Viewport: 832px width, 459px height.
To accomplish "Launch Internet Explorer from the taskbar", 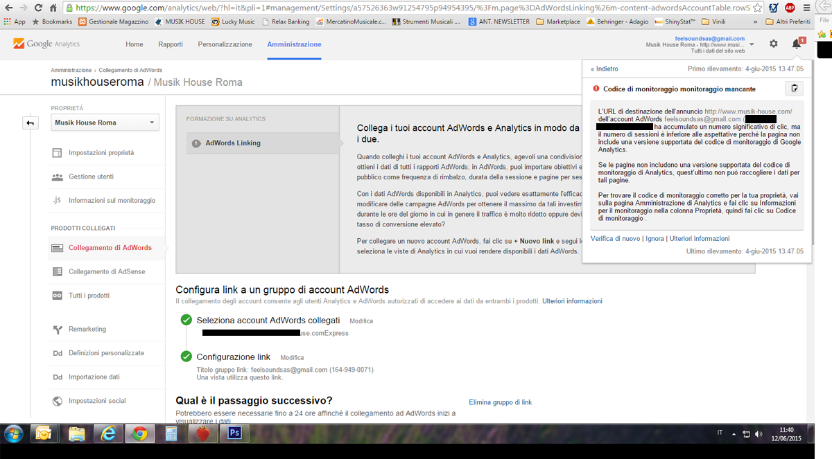I will click(x=108, y=434).
